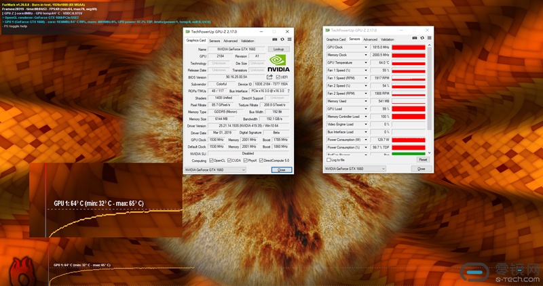The image size is (543, 286).
Task: Open the Fan 2 Speed (RPM) dropdown
Action: tap(365, 94)
